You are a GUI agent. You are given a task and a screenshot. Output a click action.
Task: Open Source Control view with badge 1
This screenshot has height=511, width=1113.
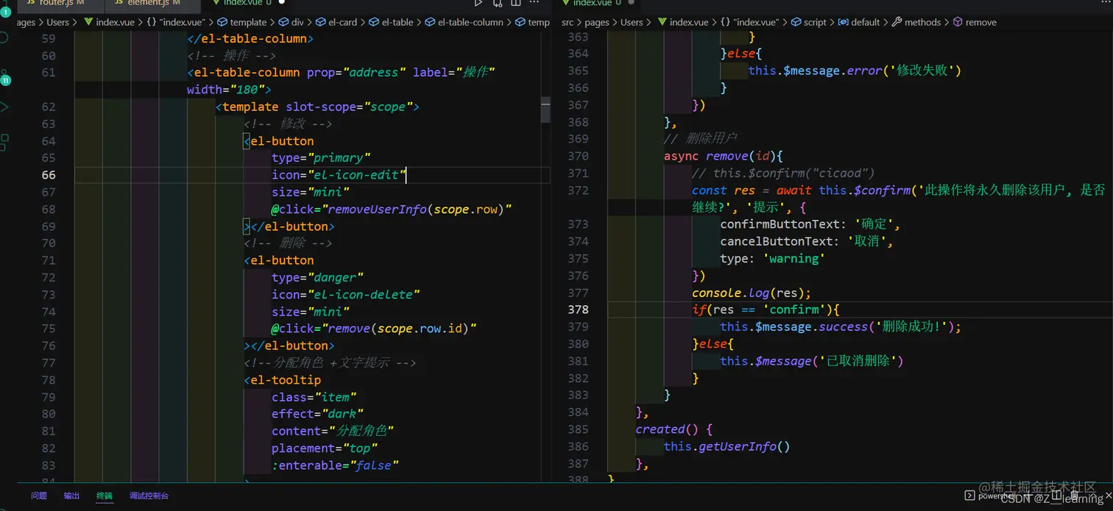[5, 10]
